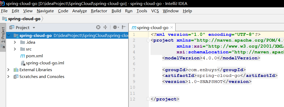284x107 pixels.
Task: Click the scroll from source target icon
Action: click(98, 27)
